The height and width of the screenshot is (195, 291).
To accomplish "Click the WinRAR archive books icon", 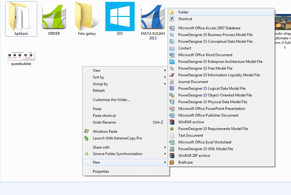I will pyautogui.click(x=172, y=122).
